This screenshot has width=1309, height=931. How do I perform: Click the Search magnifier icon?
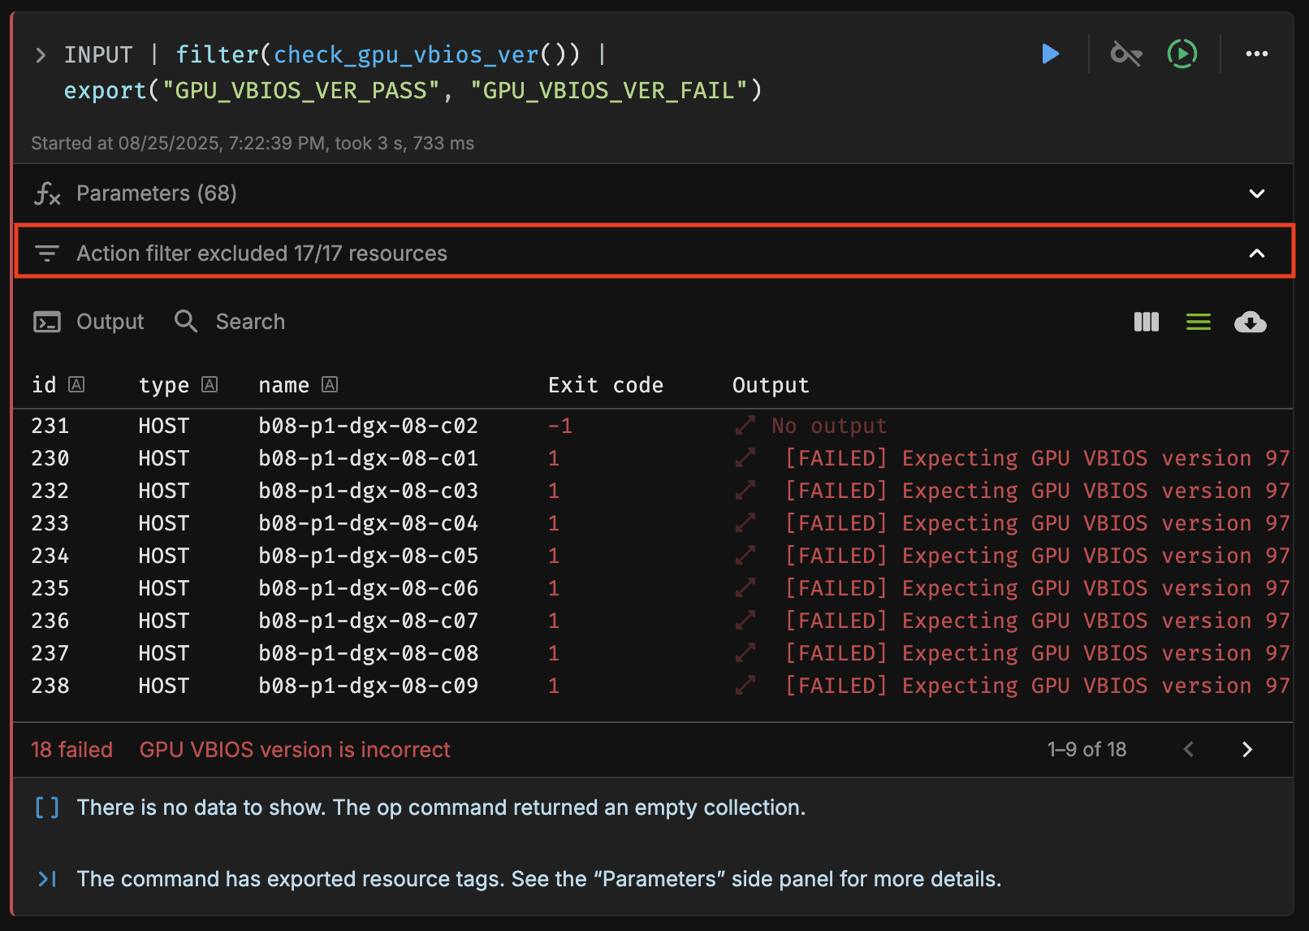point(186,322)
